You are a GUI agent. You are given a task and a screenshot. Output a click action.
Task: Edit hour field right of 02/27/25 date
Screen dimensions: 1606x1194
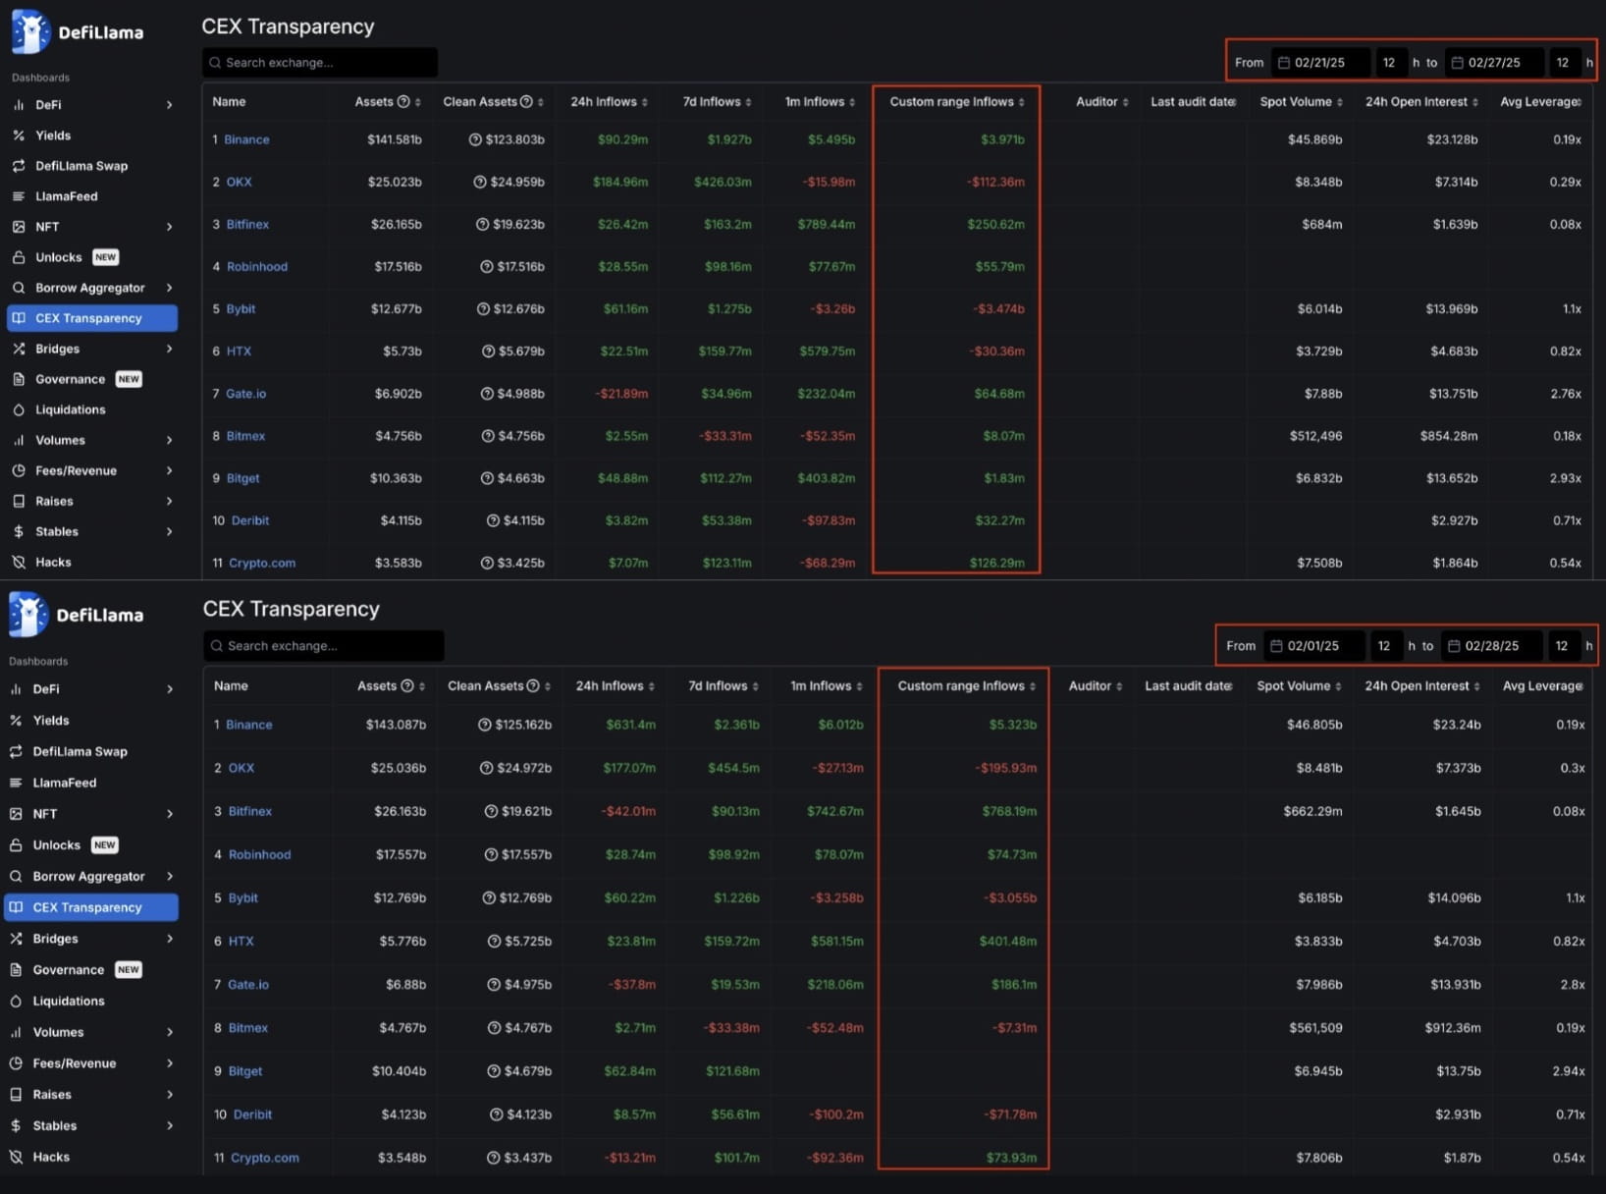click(x=1565, y=62)
